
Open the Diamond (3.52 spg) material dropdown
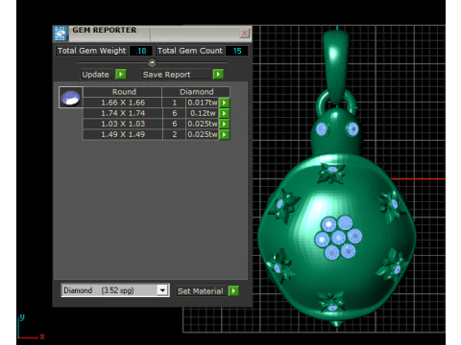coord(162,290)
